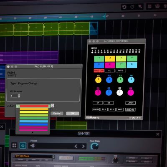Click green pad 4 in A-88MK2 Control

click(x=132, y=58)
